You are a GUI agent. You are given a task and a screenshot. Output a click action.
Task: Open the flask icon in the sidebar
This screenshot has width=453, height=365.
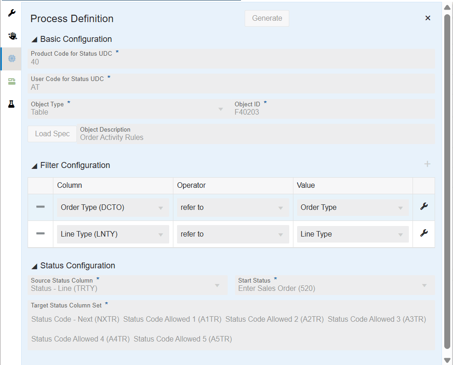tap(11, 104)
